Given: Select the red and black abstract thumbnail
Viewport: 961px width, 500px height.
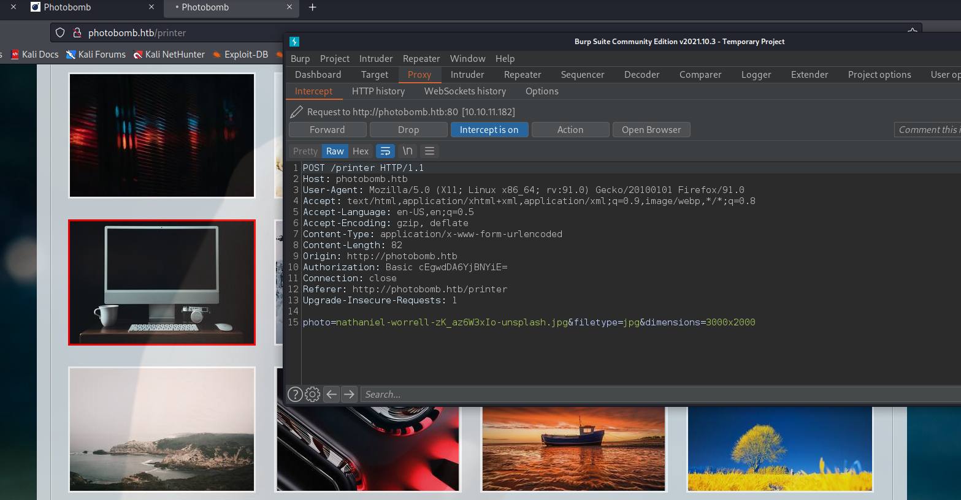Looking at the screenshot, I should point(368,449).
